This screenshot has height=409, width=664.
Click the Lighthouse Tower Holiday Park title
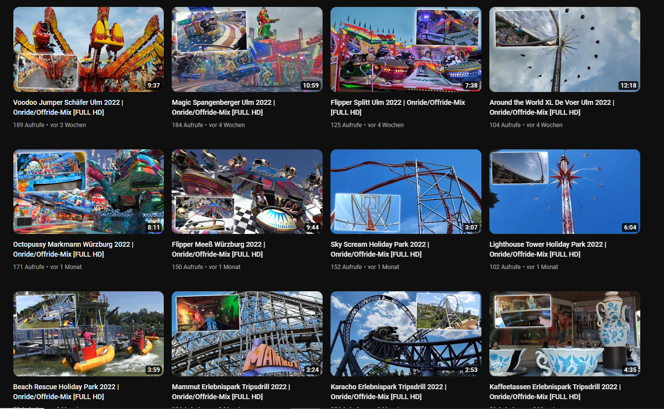pyautogui.click(x=548, y=249)
